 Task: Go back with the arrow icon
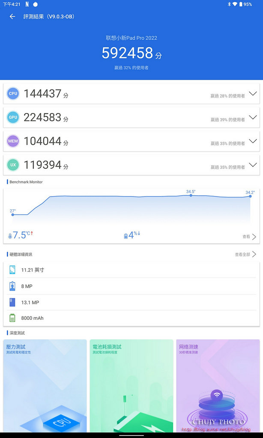(x=12, y=16)
